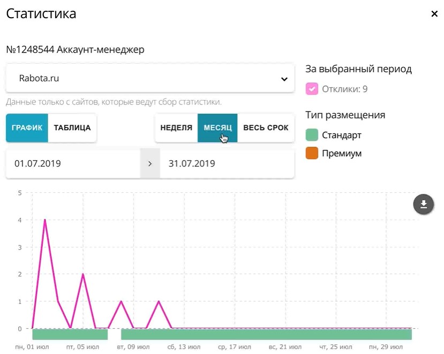The height and width of the screenshot is (354, 444).
Task: Click the вт, 09 июл axis label
Action: tap(133, 347)
